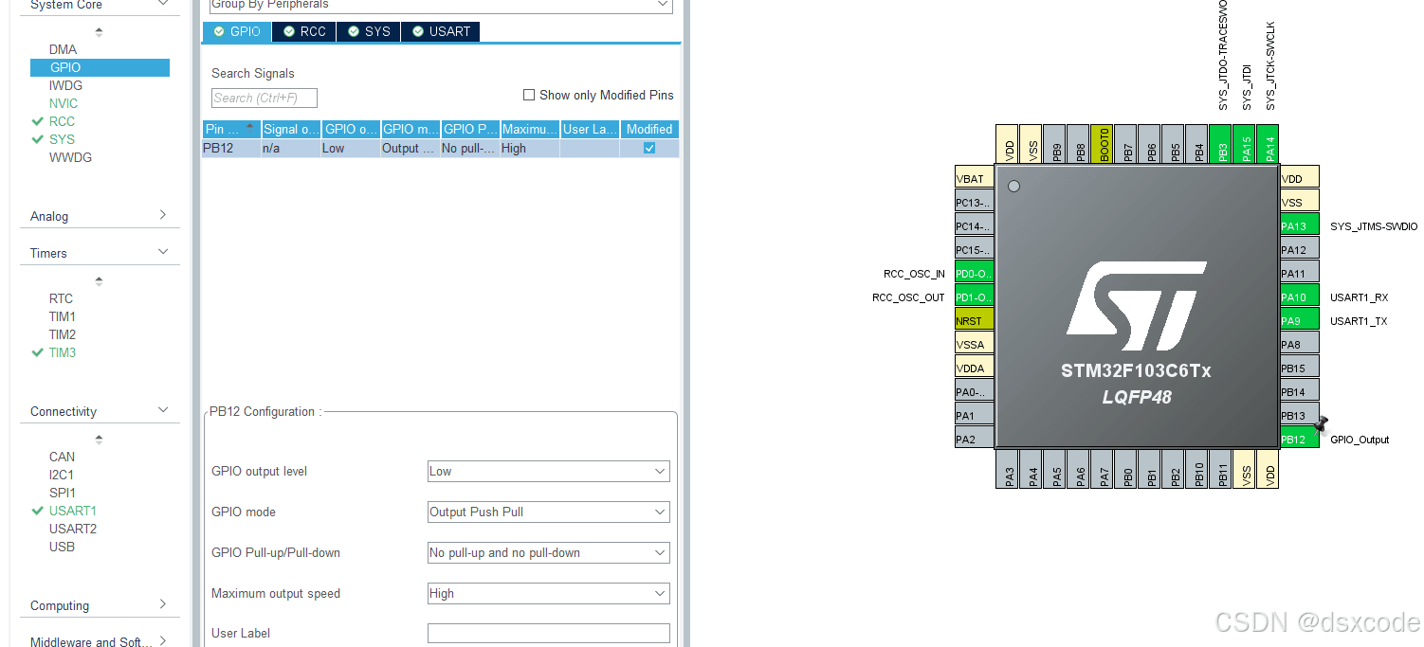Focus the Search Signals input field
1424x647 pixels.
(265, 98)
